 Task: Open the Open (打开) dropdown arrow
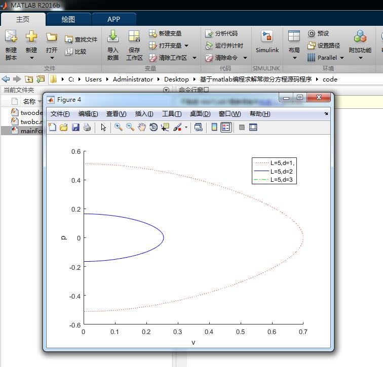52,58
